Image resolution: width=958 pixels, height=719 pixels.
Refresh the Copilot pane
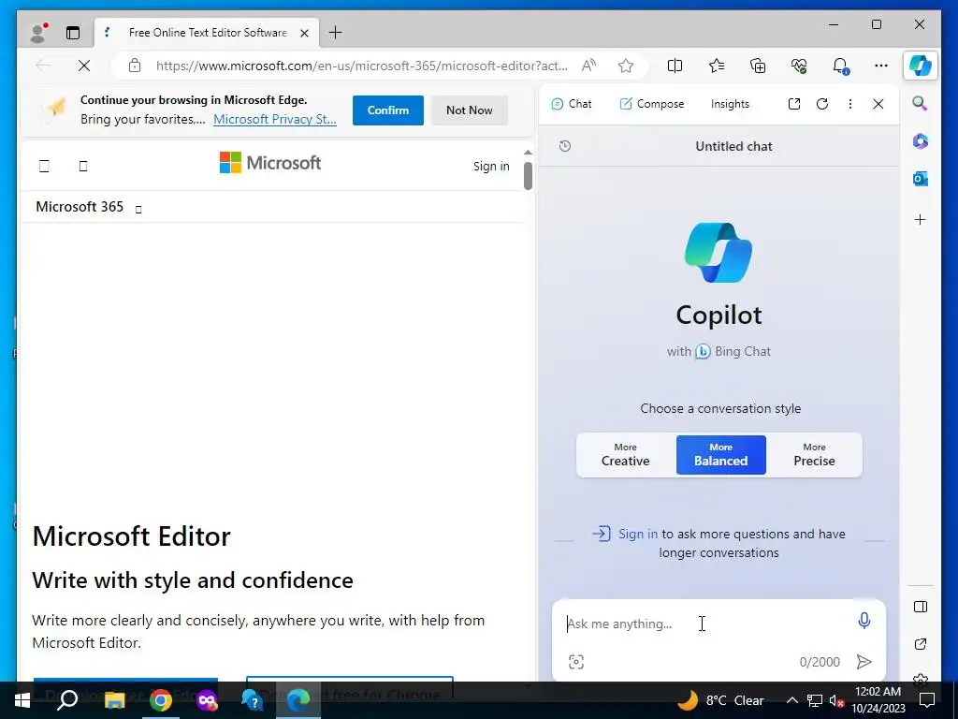[822, 104]
